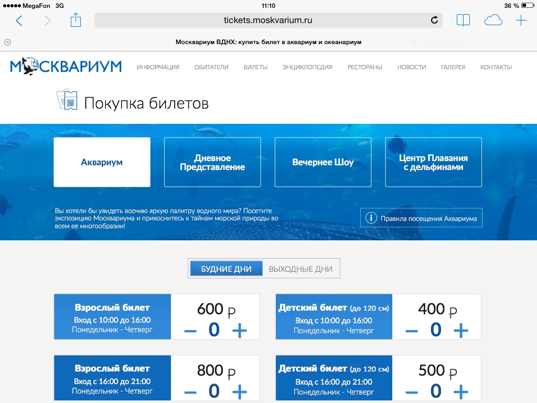537x403 pixels.
Task: Click the 600 ₽ price
Action: point(216,310)
